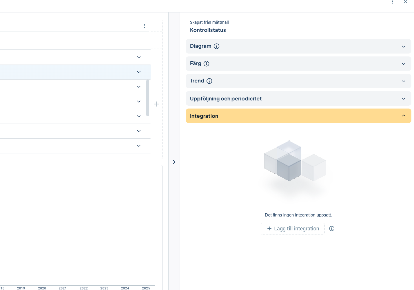
Task: Show info tooltip next to Färg
Action: [206, 64]
